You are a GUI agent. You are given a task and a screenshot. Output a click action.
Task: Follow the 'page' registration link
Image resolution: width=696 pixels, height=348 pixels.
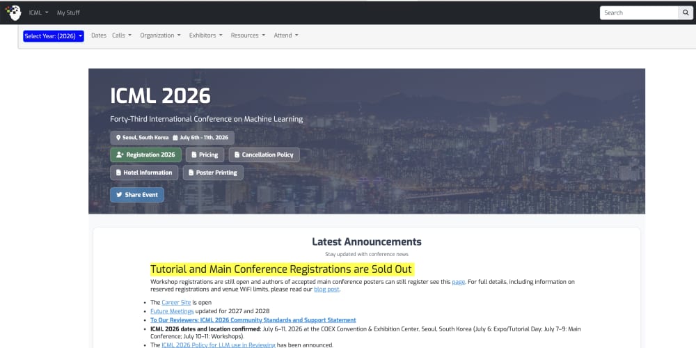pos(459,282)
